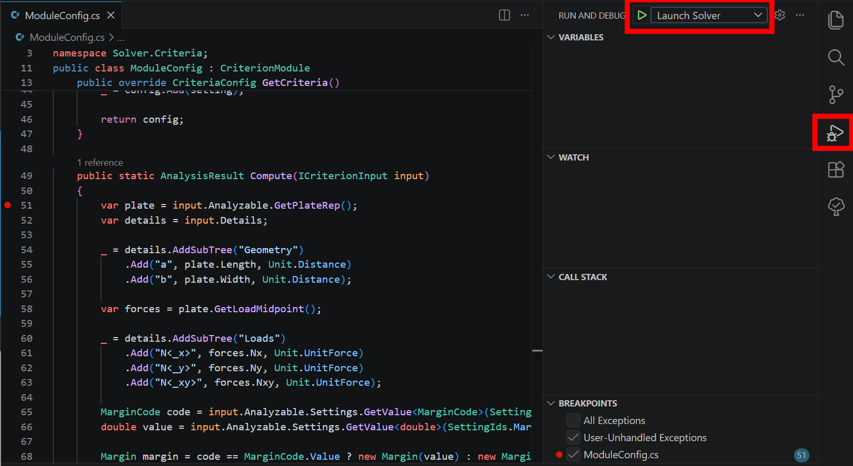Viewport: 853px width, 466px height.
Task: Remove the breakpoint dot on line 51
Action: click(8, 205)
